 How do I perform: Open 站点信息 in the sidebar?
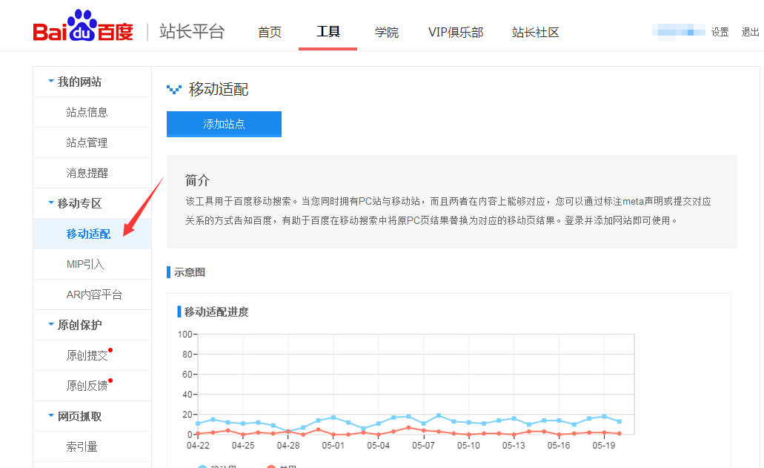[x=87, y=112]
